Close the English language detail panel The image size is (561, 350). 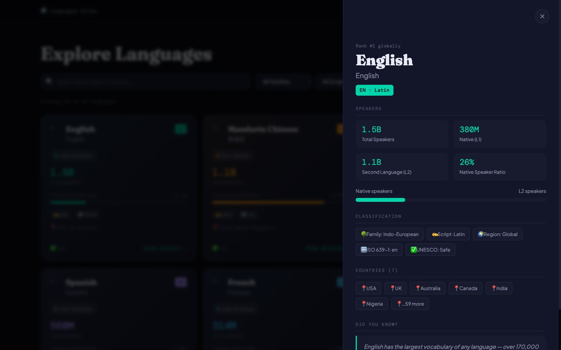(542, 16)
